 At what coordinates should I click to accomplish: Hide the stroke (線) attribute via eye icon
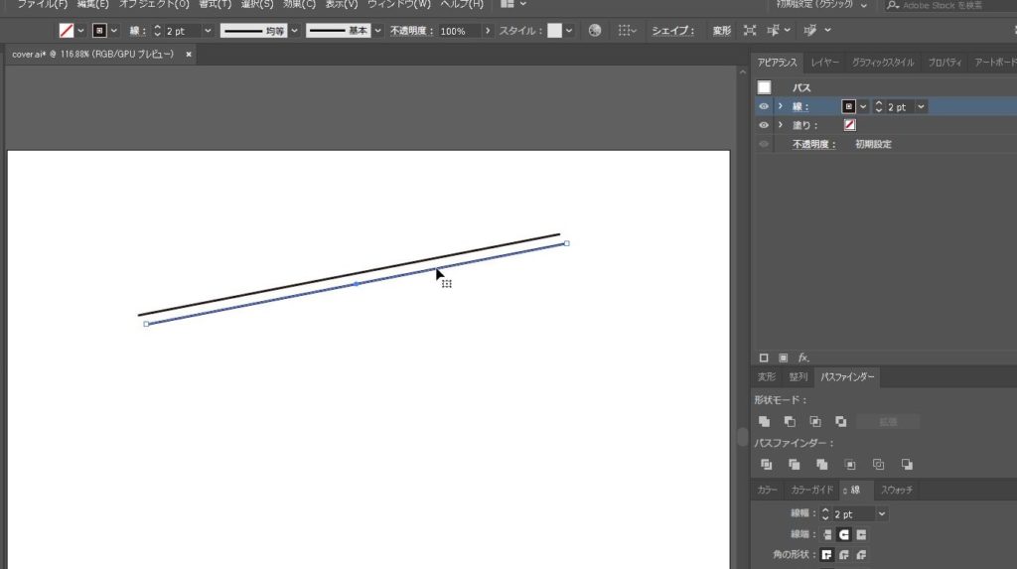tap(764, 106)
